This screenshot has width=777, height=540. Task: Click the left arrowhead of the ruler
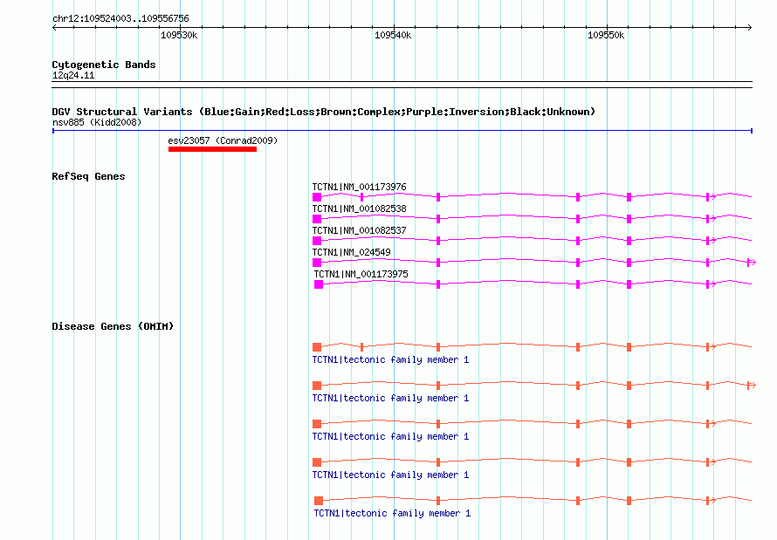point(54,28)
